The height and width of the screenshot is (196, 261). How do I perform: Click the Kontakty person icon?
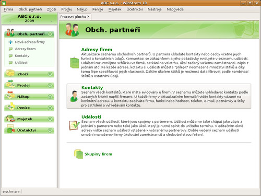click(74, 96)
